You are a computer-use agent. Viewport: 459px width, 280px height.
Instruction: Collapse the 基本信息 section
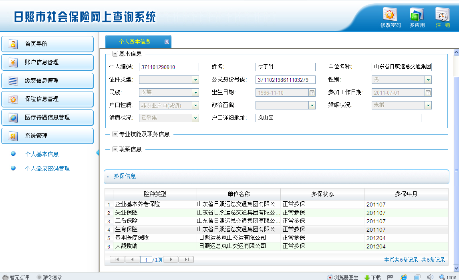coord(115,54)
